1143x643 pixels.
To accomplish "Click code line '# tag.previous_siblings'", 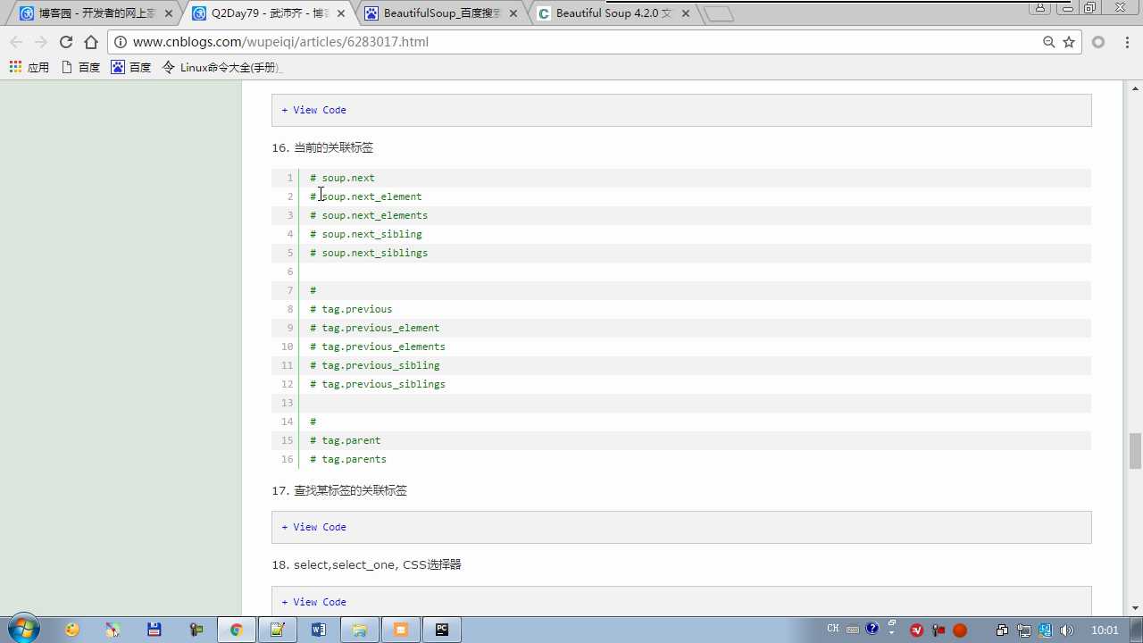I will click(x=378, y=384).
